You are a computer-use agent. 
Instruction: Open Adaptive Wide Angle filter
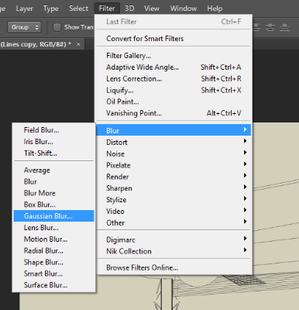coord(174,67)
